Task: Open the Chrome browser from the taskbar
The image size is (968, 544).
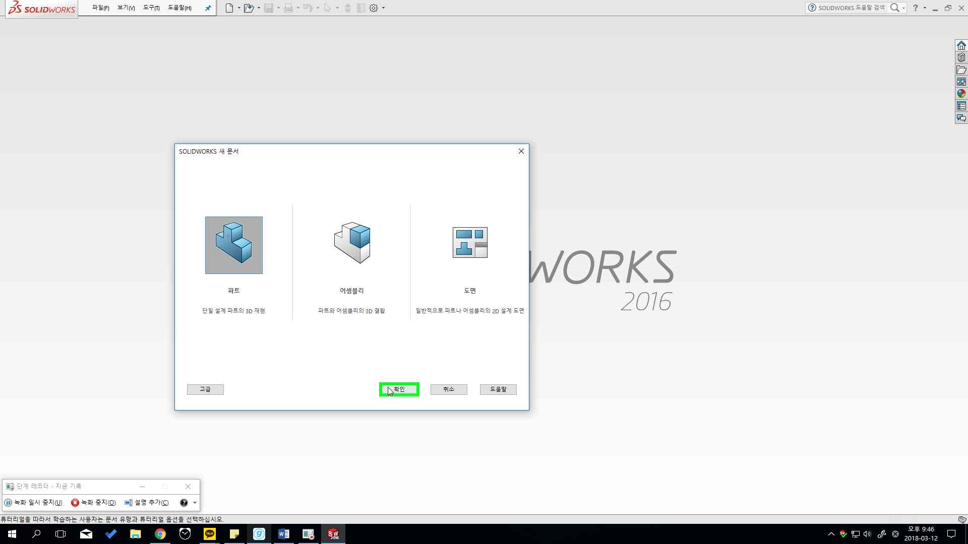Action: coord(160,534)
